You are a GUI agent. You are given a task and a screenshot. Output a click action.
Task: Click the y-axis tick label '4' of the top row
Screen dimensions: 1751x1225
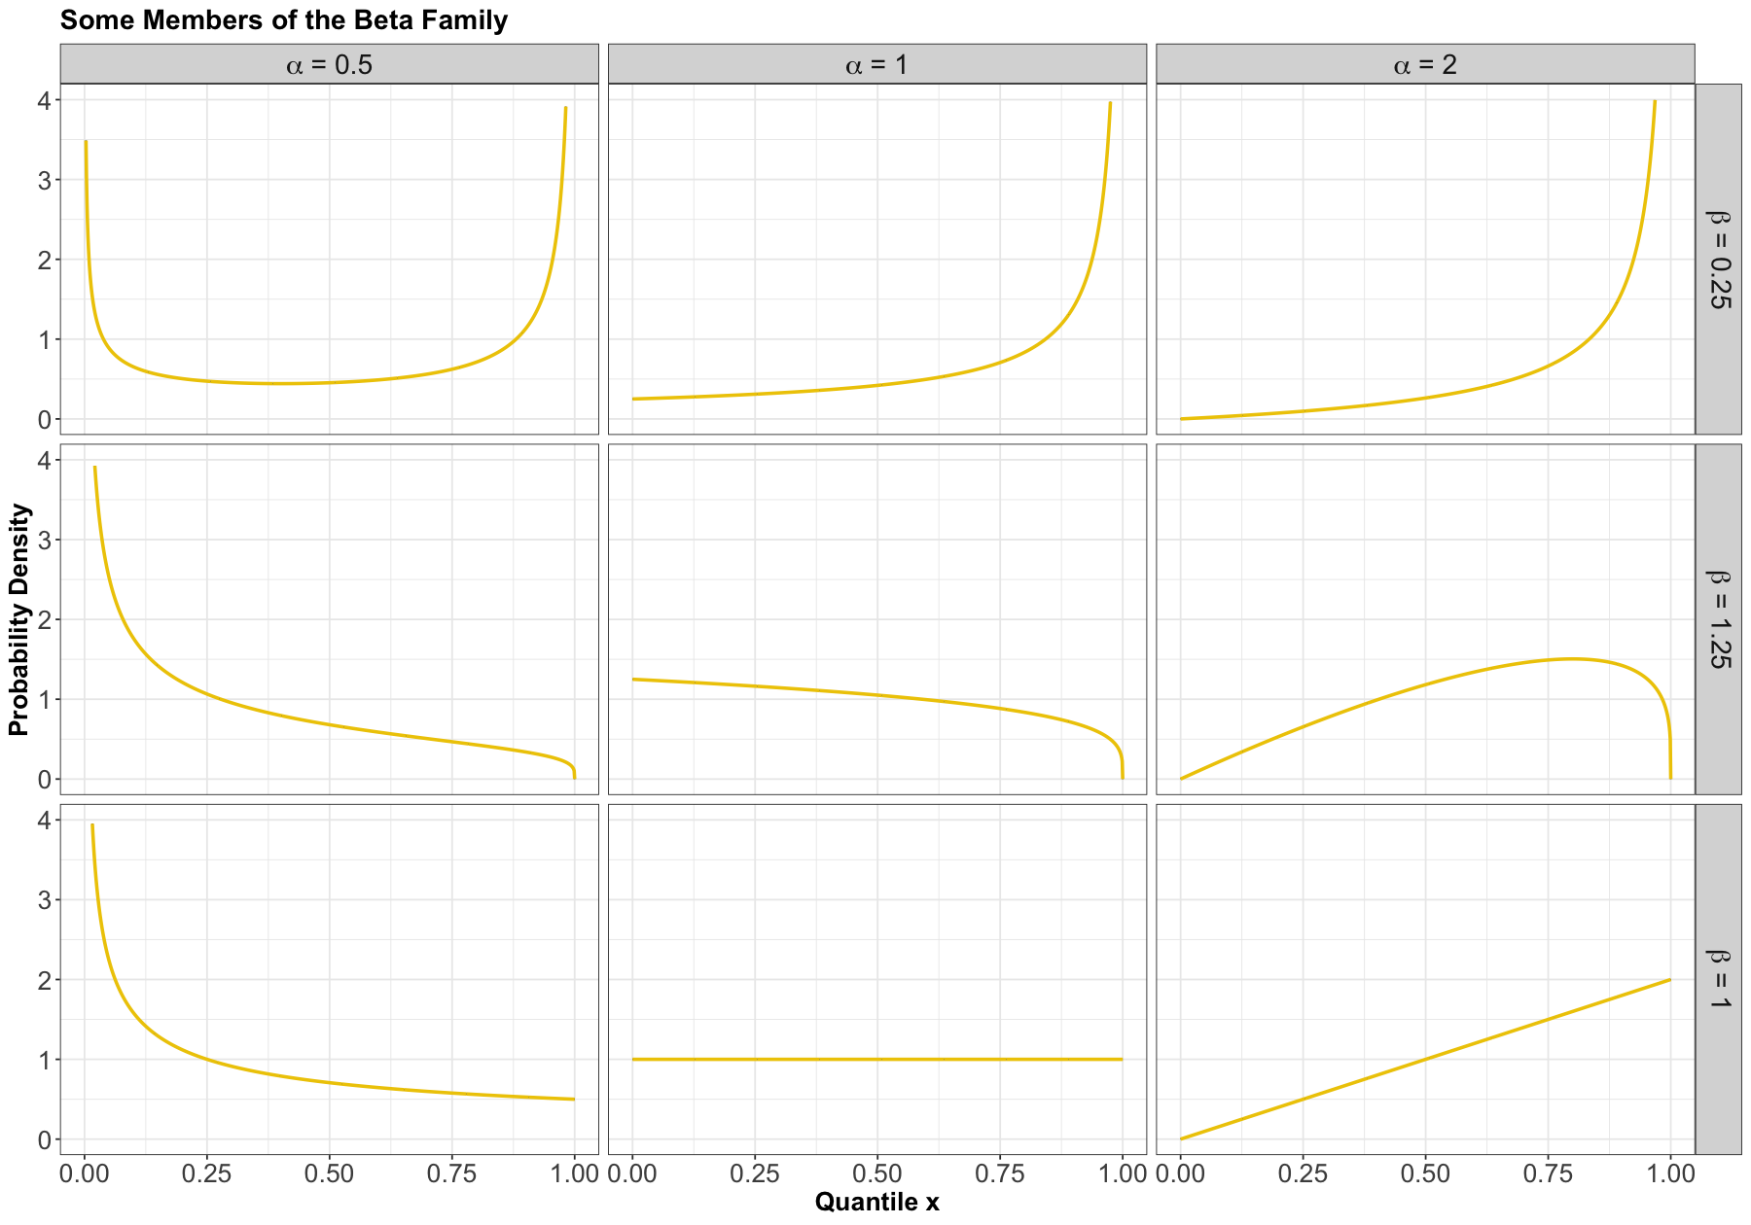pyautogui.click(x=44, y=100)
